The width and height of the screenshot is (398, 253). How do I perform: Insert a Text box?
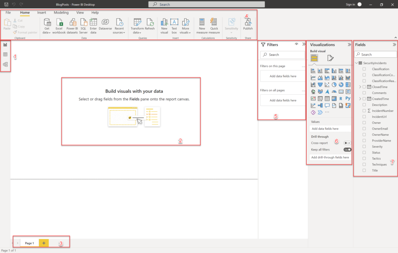pos(174,26)
